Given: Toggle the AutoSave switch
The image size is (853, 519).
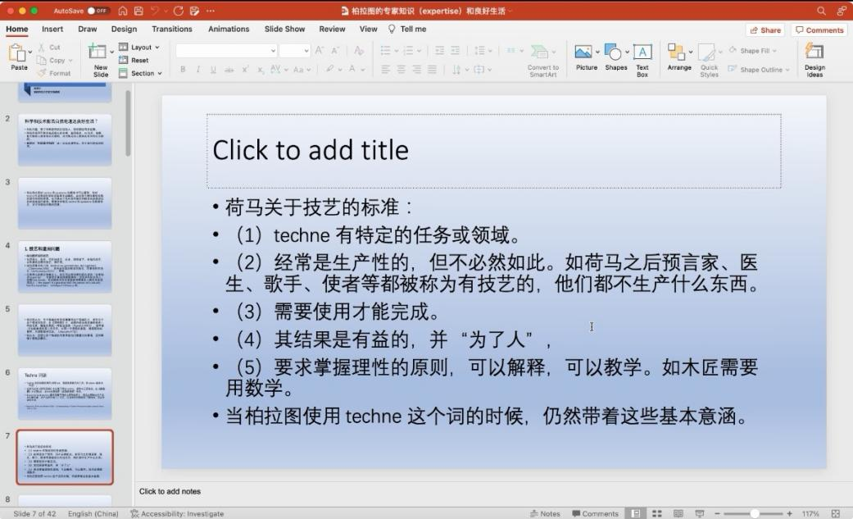Looking at the screenshot, I should click(98, 11).
